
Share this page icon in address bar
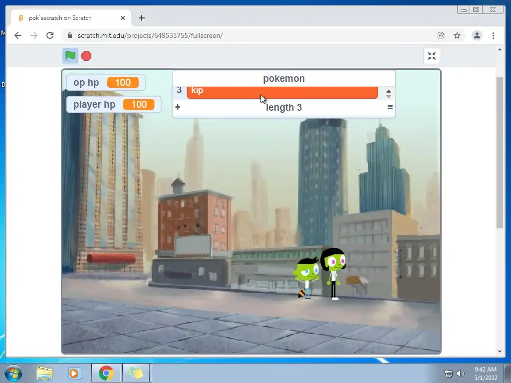(x=441, y=35)
